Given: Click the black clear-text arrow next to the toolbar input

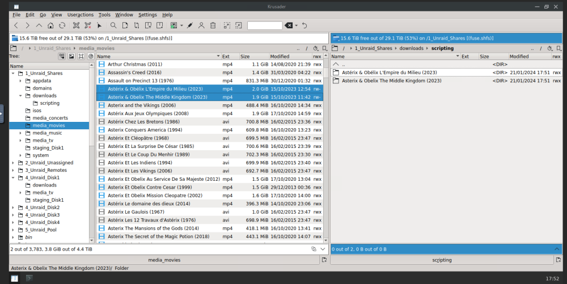Looking at the screenshot, I should pyautogui.click(x=289, y=26).
